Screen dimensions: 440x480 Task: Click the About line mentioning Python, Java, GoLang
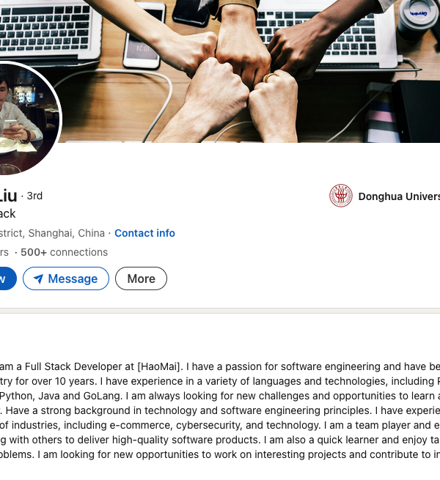tap(220, 396)
